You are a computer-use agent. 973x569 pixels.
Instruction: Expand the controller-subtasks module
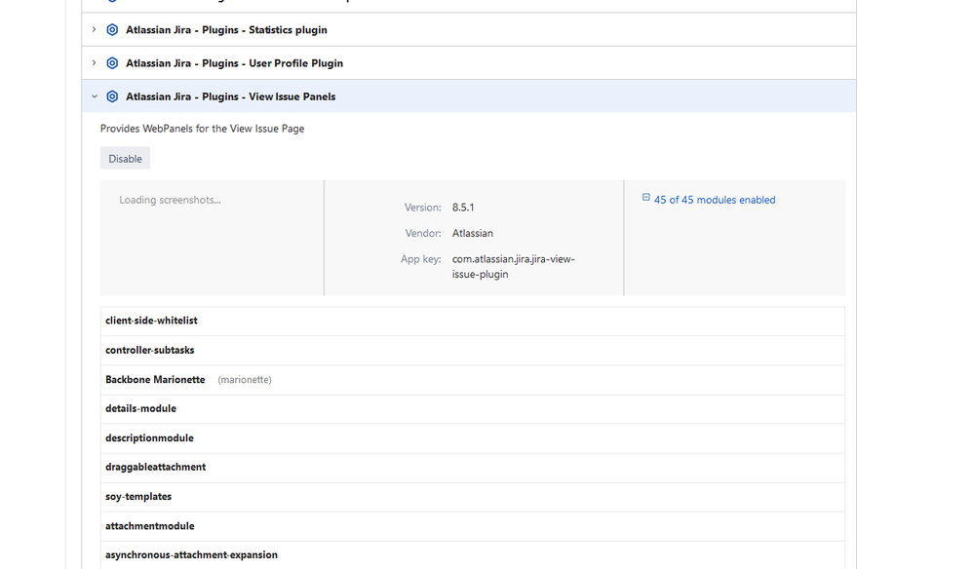tap(150, 350)
